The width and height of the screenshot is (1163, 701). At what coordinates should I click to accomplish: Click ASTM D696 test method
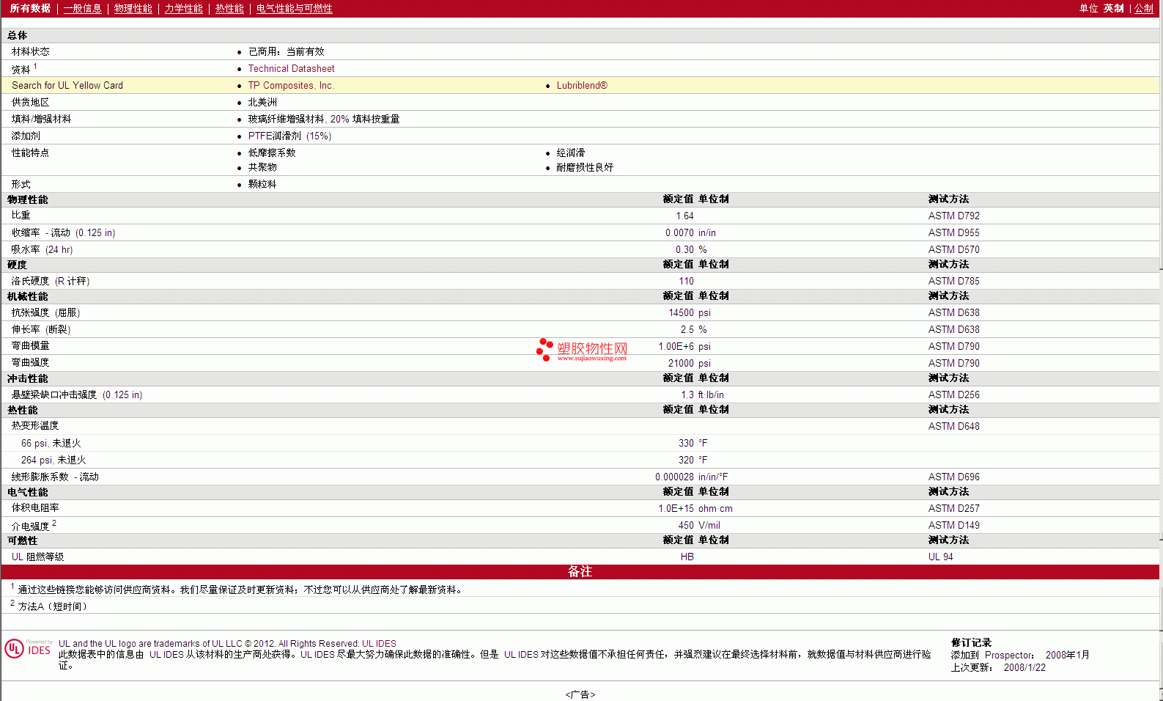pos(953,477)
